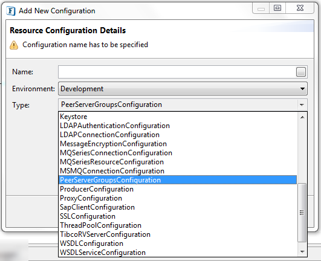
Task: Click the warning icon beside configuration message
Action: (x=14, y=45)
